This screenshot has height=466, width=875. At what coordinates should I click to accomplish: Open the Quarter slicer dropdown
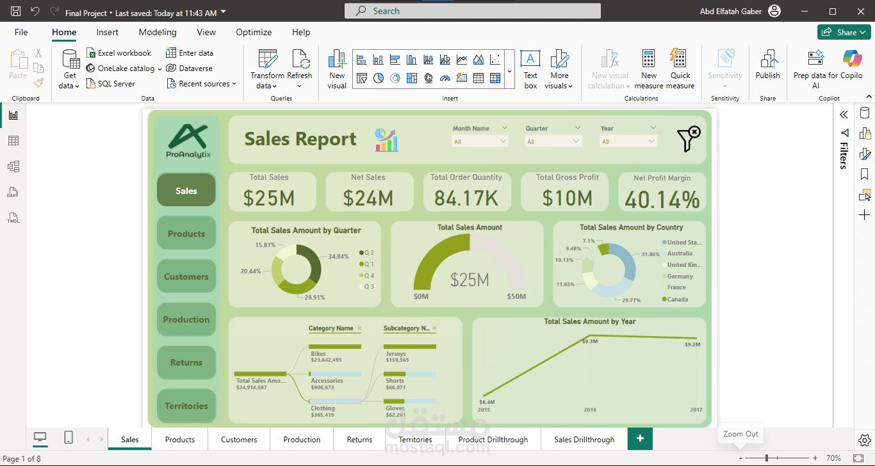coord(577,141)
